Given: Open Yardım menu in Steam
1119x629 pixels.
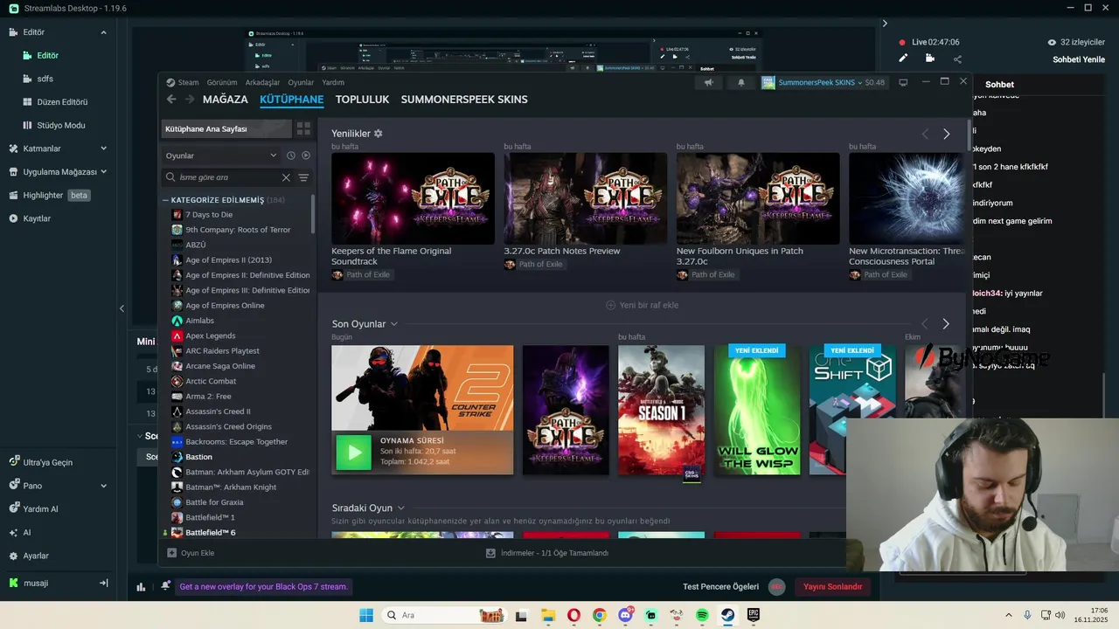Looking at the screenshot, I should coord(333,82).
